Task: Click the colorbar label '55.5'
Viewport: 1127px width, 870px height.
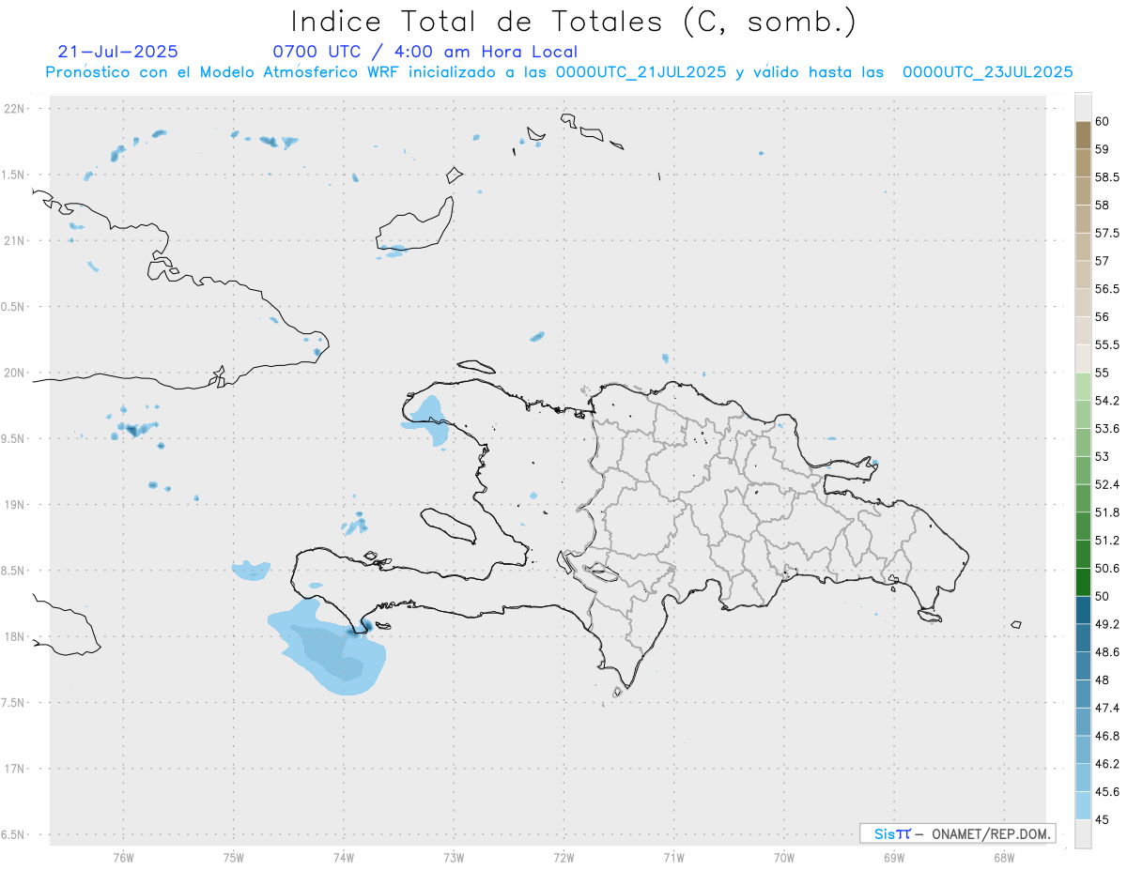Action: [x=1107, y=344]
